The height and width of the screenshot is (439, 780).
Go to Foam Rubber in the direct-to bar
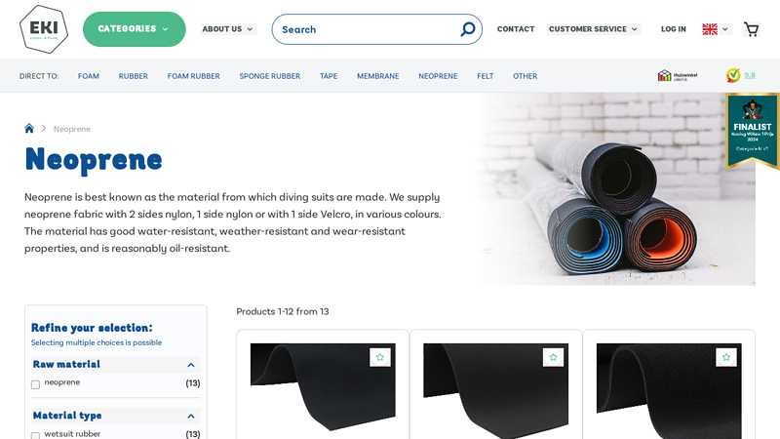pos(193,76)
